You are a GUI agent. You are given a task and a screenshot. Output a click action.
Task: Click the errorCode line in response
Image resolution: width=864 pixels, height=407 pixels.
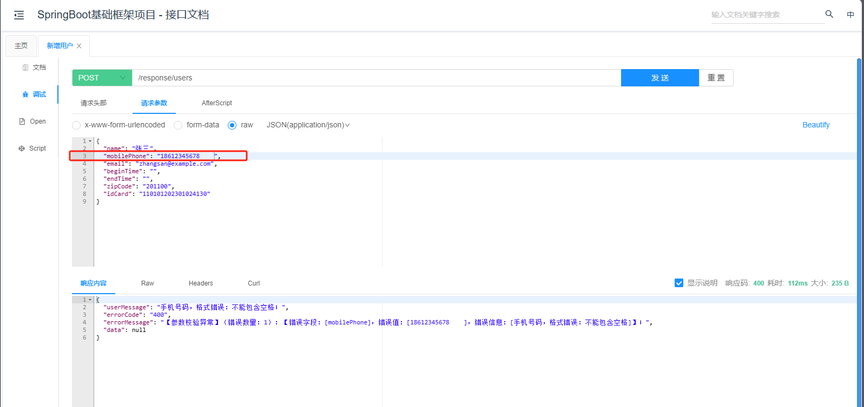click(137, 315)
